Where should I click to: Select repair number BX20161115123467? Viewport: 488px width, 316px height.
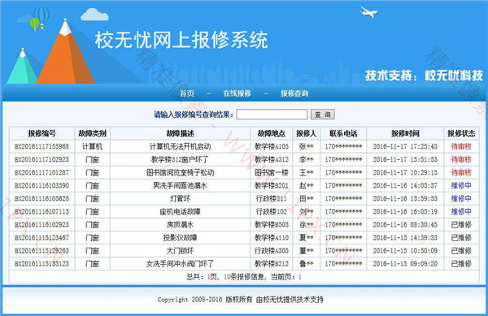click(41, 238)
